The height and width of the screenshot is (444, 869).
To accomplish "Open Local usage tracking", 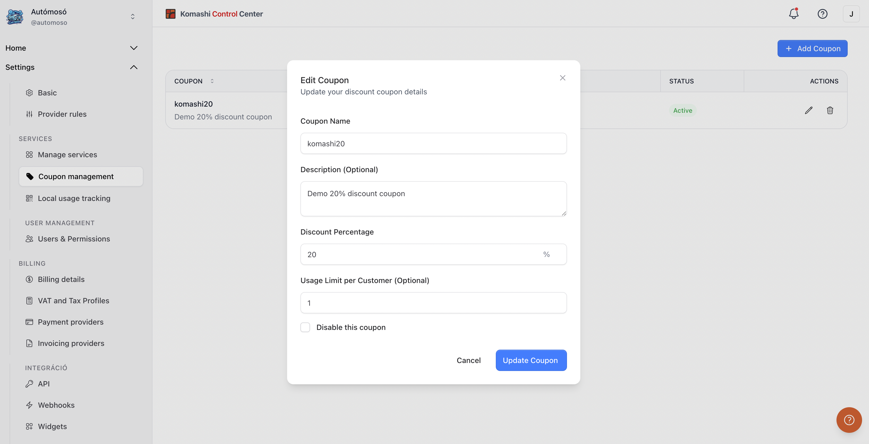I will point(74,198).
